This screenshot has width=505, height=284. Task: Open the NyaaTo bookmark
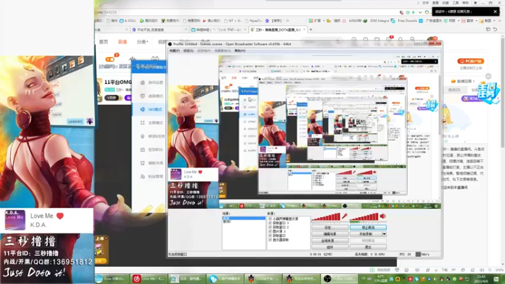point(253,21)
